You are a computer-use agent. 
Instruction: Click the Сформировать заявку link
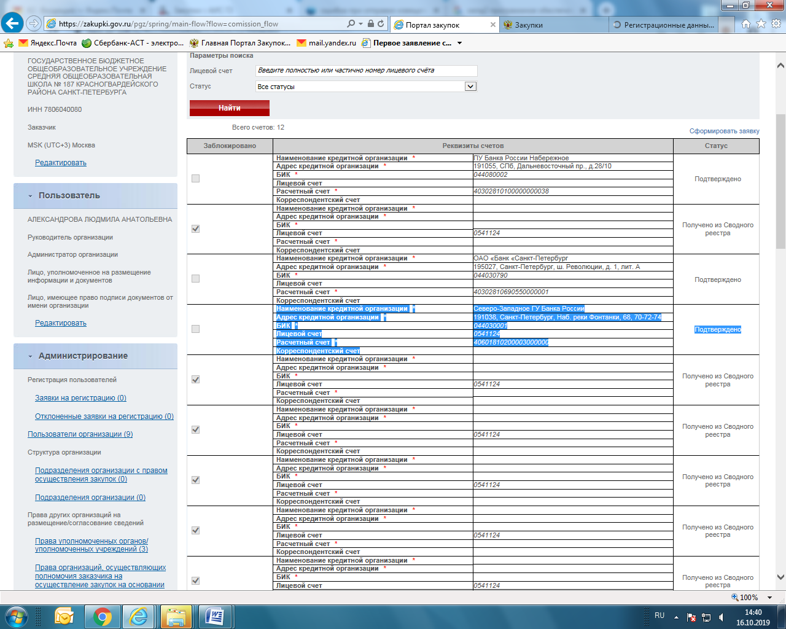[x=724, y=131]
